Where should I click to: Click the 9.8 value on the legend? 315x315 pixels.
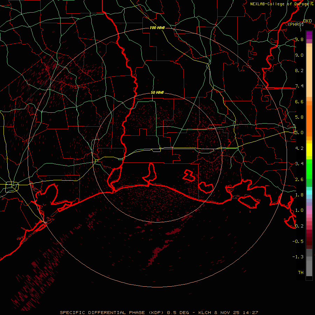pos(299,39)
